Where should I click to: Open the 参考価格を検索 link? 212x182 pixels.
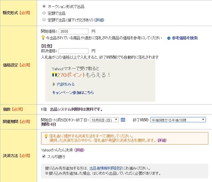click(x=185, y=38)
